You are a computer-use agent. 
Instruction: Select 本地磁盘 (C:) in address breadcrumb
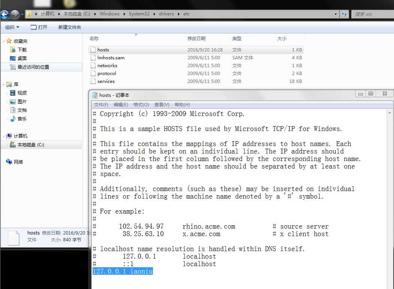coord(76,14)
